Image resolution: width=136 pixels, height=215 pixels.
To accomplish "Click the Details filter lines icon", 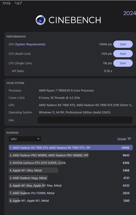I will tap(129, 139).
